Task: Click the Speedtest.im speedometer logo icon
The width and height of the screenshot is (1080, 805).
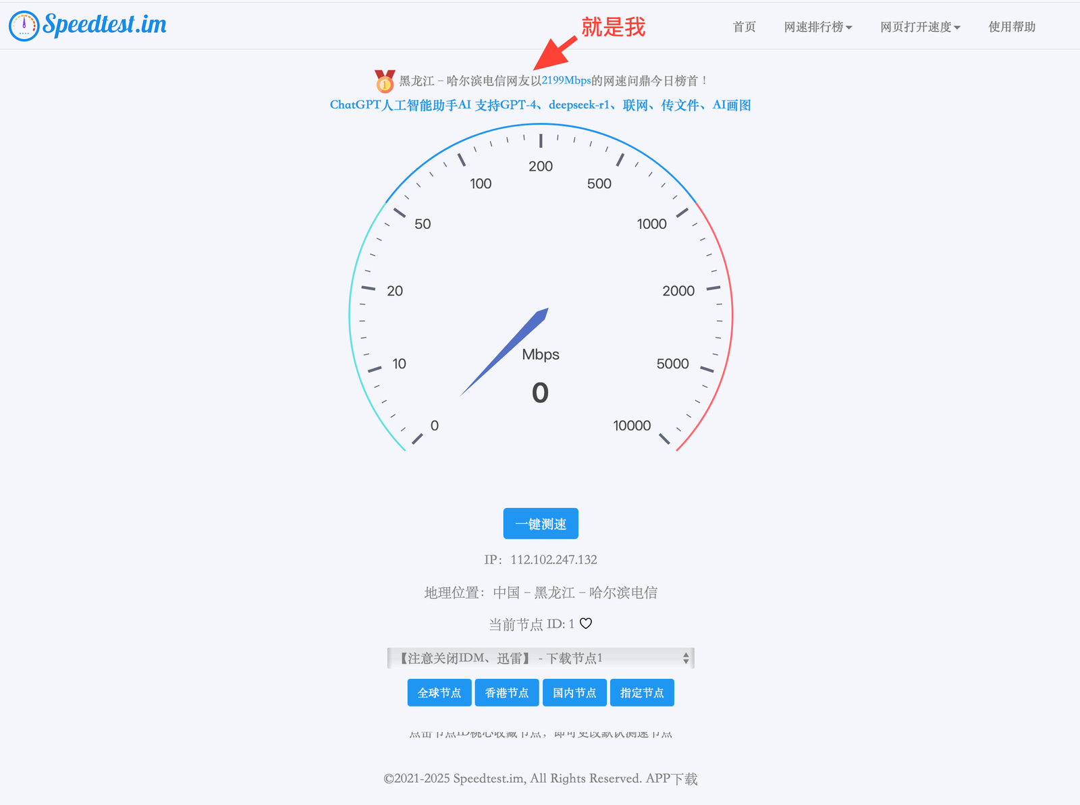Action: 24,26
